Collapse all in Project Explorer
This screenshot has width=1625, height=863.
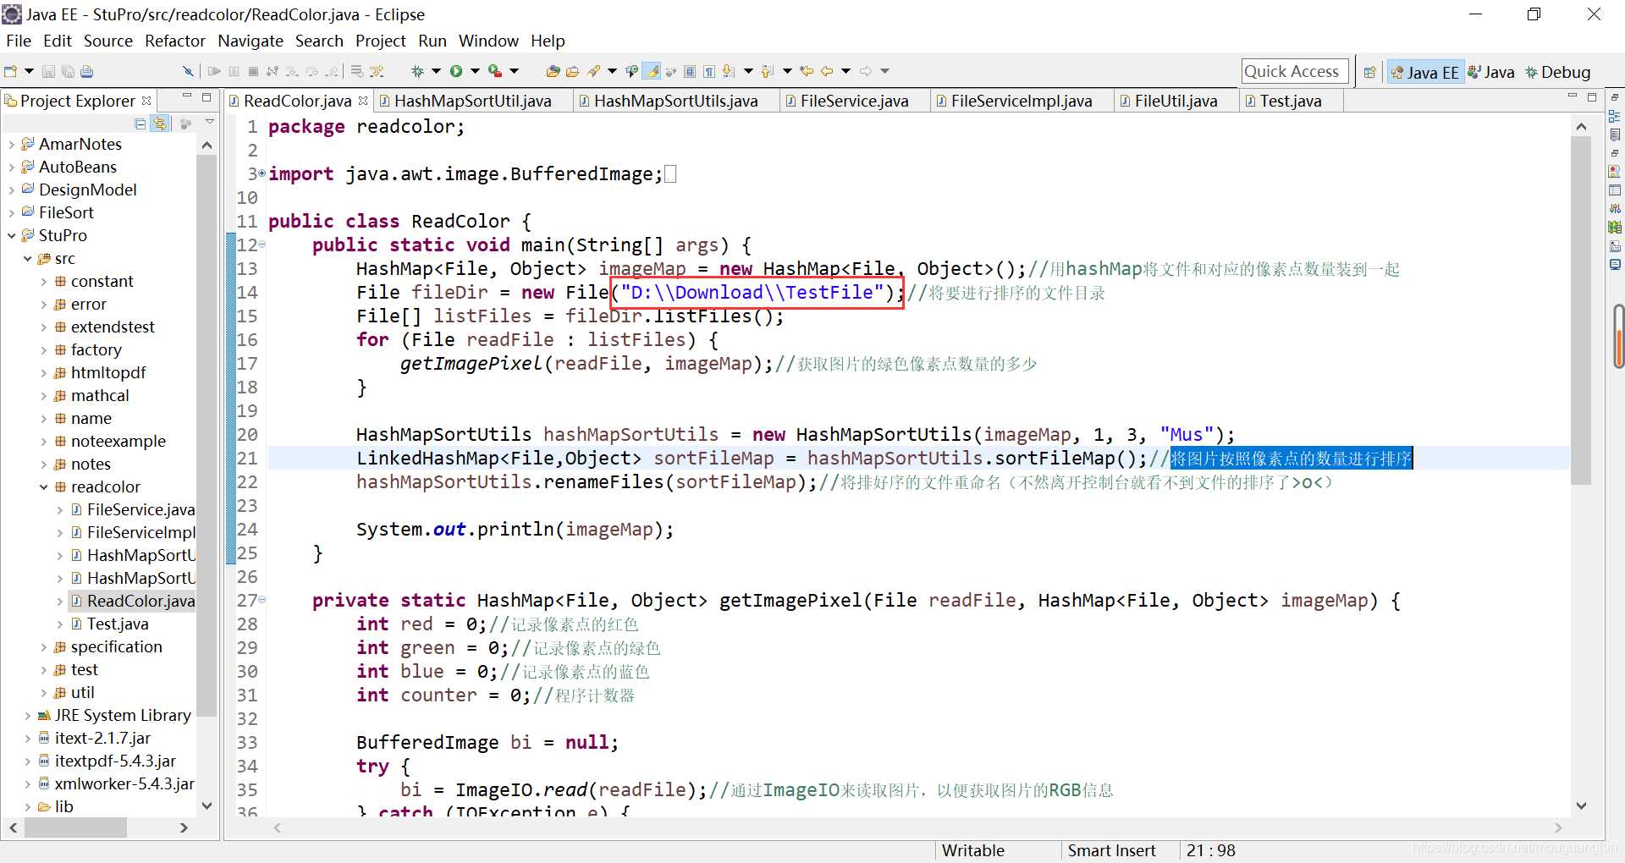pyautogui.click(x=140, y=124)
